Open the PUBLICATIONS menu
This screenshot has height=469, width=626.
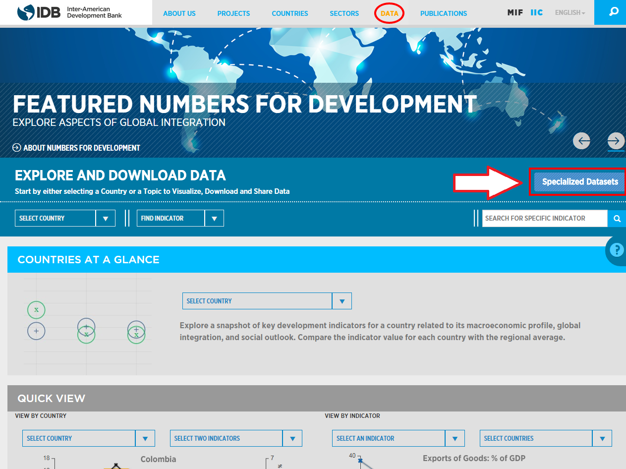click(x=443, y=13)
